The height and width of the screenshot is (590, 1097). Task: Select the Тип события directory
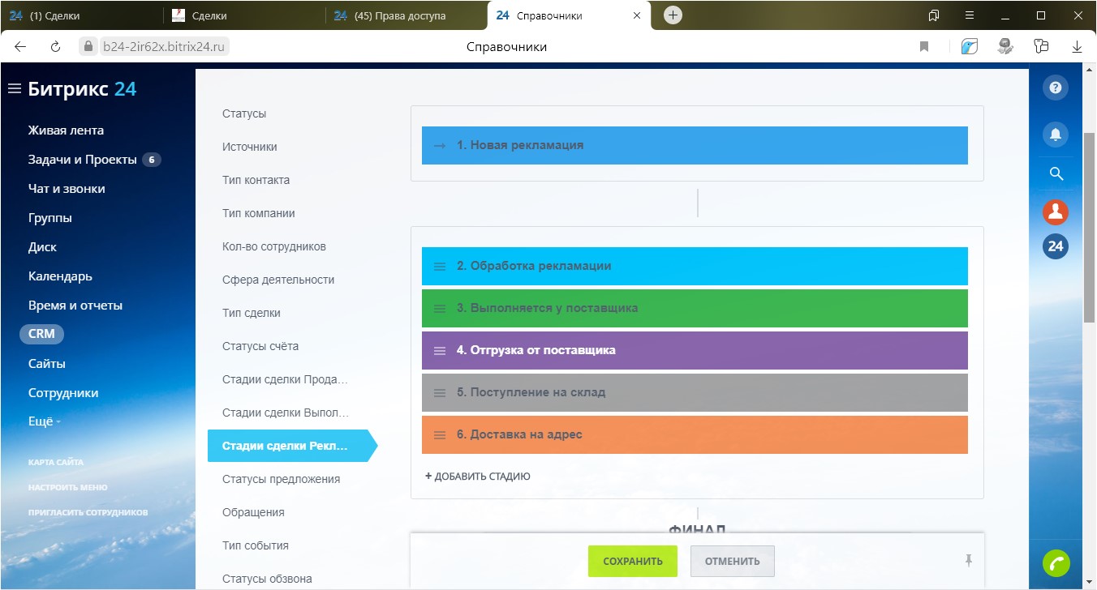[x=256, y=545]
